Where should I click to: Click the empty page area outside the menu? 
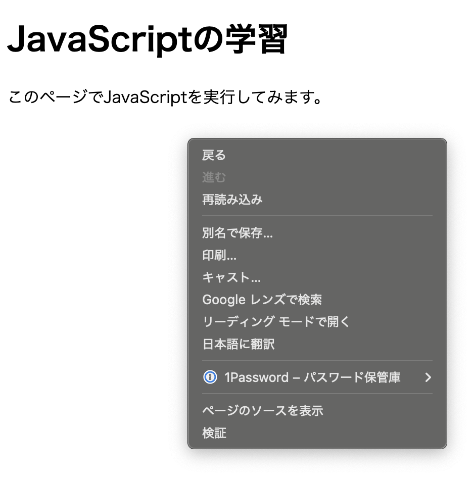pyautogui.click(x=76, y=253)
